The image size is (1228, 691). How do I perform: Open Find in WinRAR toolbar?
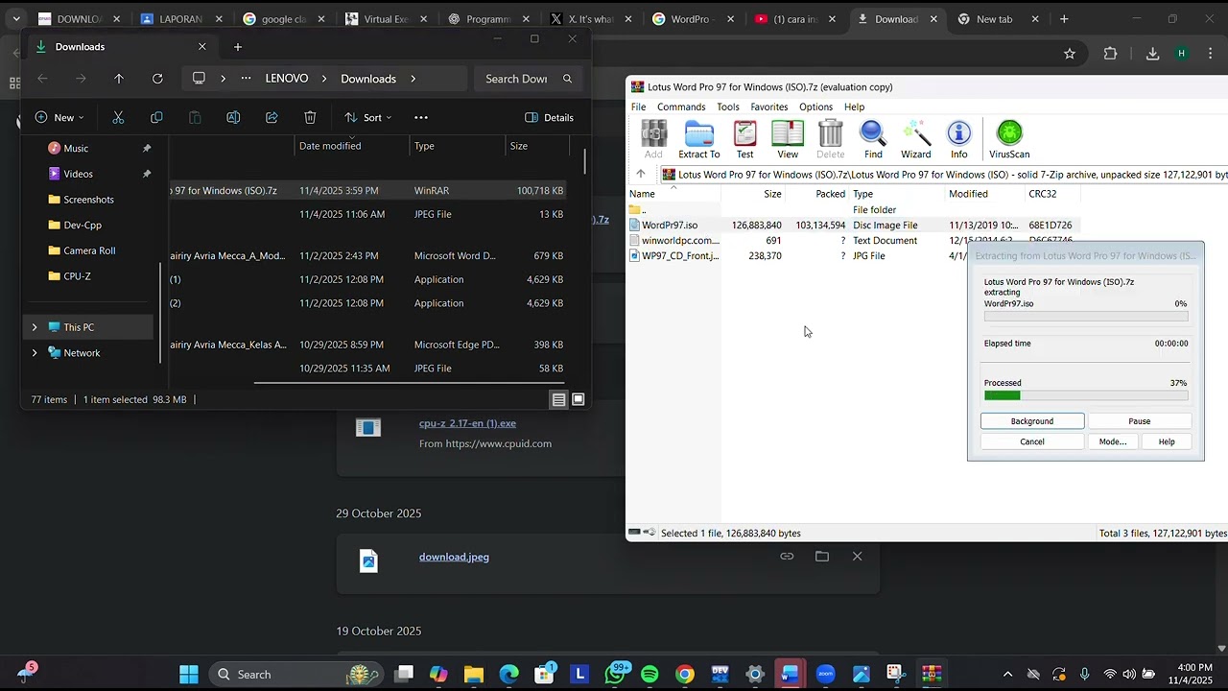tap(873, 140)
